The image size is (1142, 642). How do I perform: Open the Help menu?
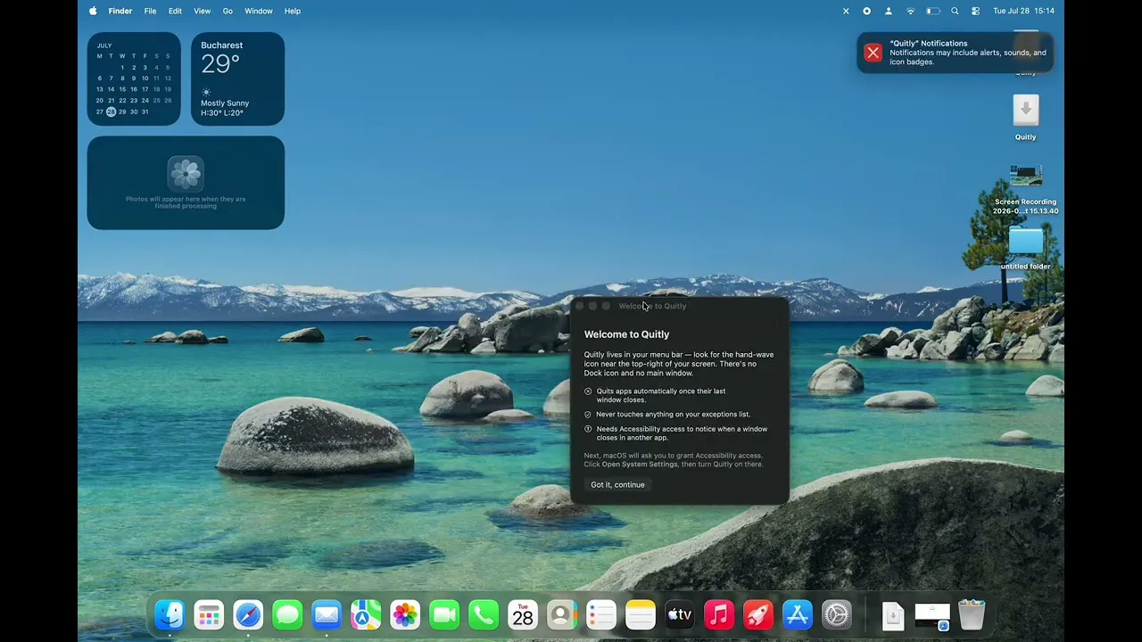pos(293,11)
